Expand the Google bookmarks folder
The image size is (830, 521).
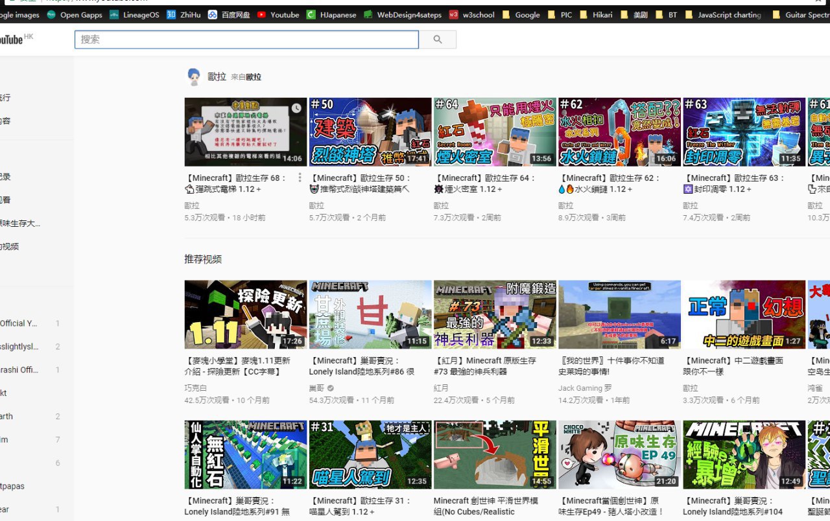pos(521,14)
